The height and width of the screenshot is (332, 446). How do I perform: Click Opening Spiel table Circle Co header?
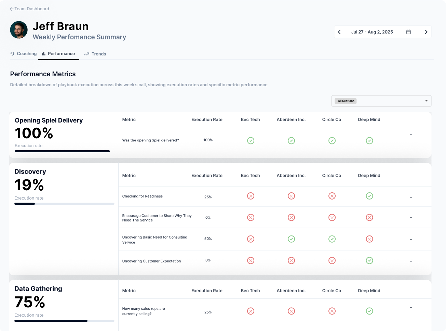pos(332,120)
